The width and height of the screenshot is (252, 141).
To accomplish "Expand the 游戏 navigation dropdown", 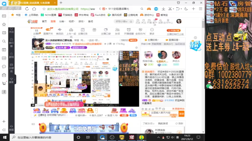I will point(82,21).
